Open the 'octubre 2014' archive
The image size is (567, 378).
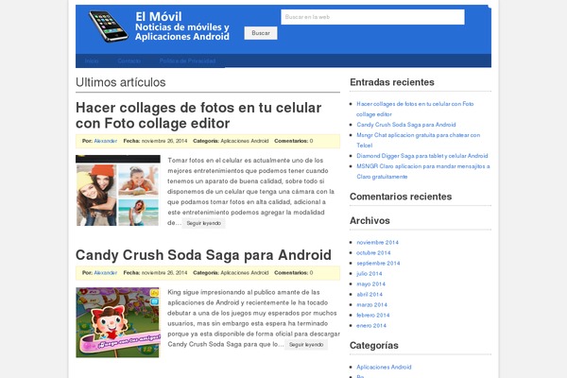click(x=373, y=253)
